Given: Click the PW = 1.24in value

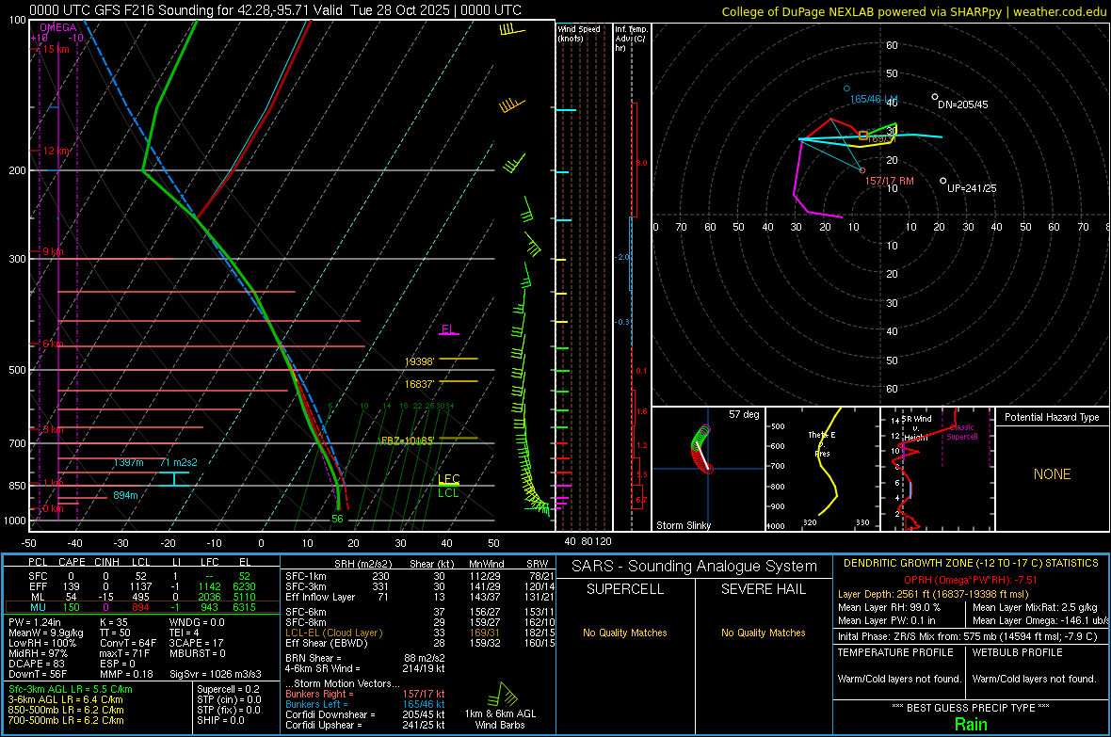Looking at the screenshot, I should tap(35, 622).
